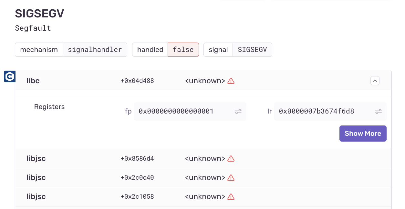This screenshot has width=405, height=209.
Task: Click the warning icon on libjsc +0x2c0c40 frame
Action: point(231,177)
